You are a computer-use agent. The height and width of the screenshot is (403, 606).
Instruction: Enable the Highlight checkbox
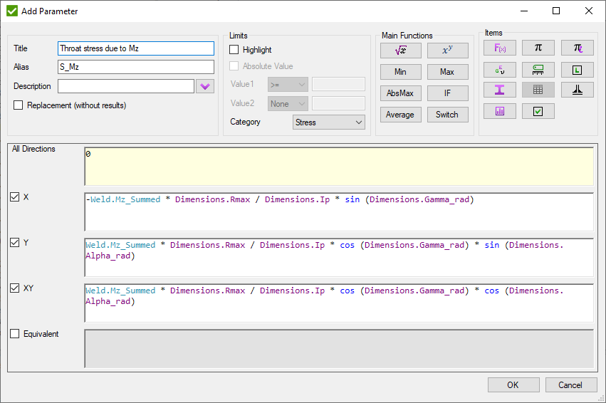point(234,50)
